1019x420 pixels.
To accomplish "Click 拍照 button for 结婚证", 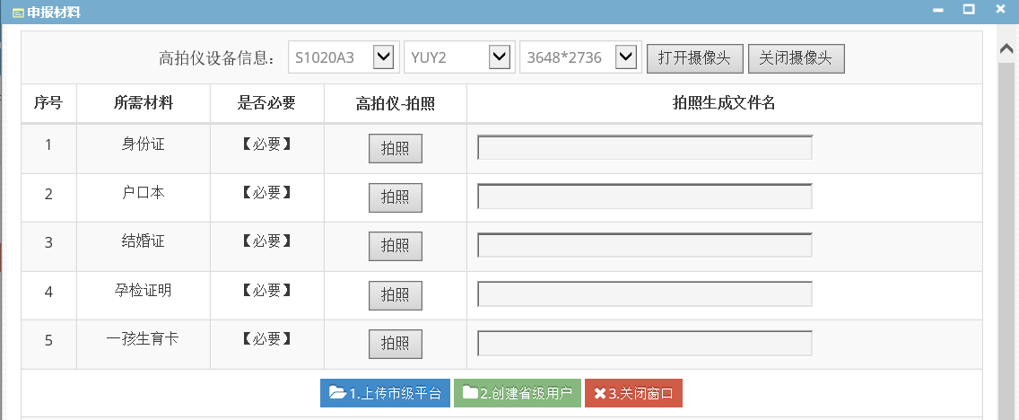I will [395, 247].
